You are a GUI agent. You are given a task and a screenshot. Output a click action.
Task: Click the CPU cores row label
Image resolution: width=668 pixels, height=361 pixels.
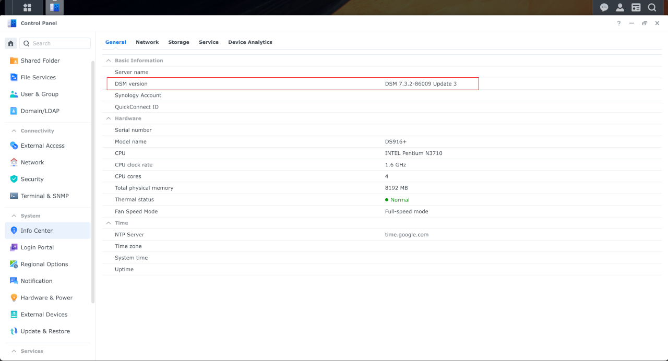click(x=128, y=176)
